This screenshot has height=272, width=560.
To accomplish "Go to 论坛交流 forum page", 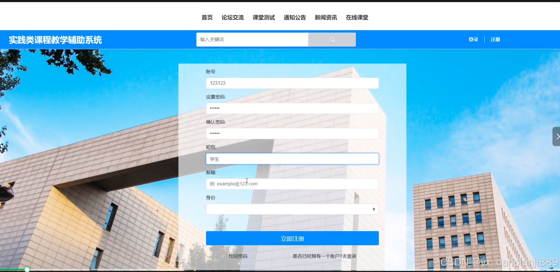I will (233, 17).
